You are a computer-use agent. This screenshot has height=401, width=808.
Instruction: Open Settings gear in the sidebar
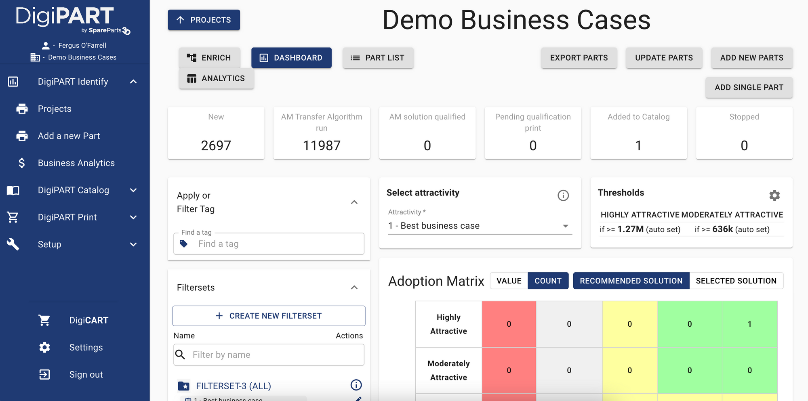tap(44, 347)
